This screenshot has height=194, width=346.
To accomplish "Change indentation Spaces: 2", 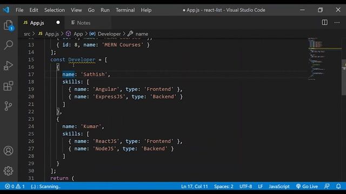I will click(x=223, y=186).
